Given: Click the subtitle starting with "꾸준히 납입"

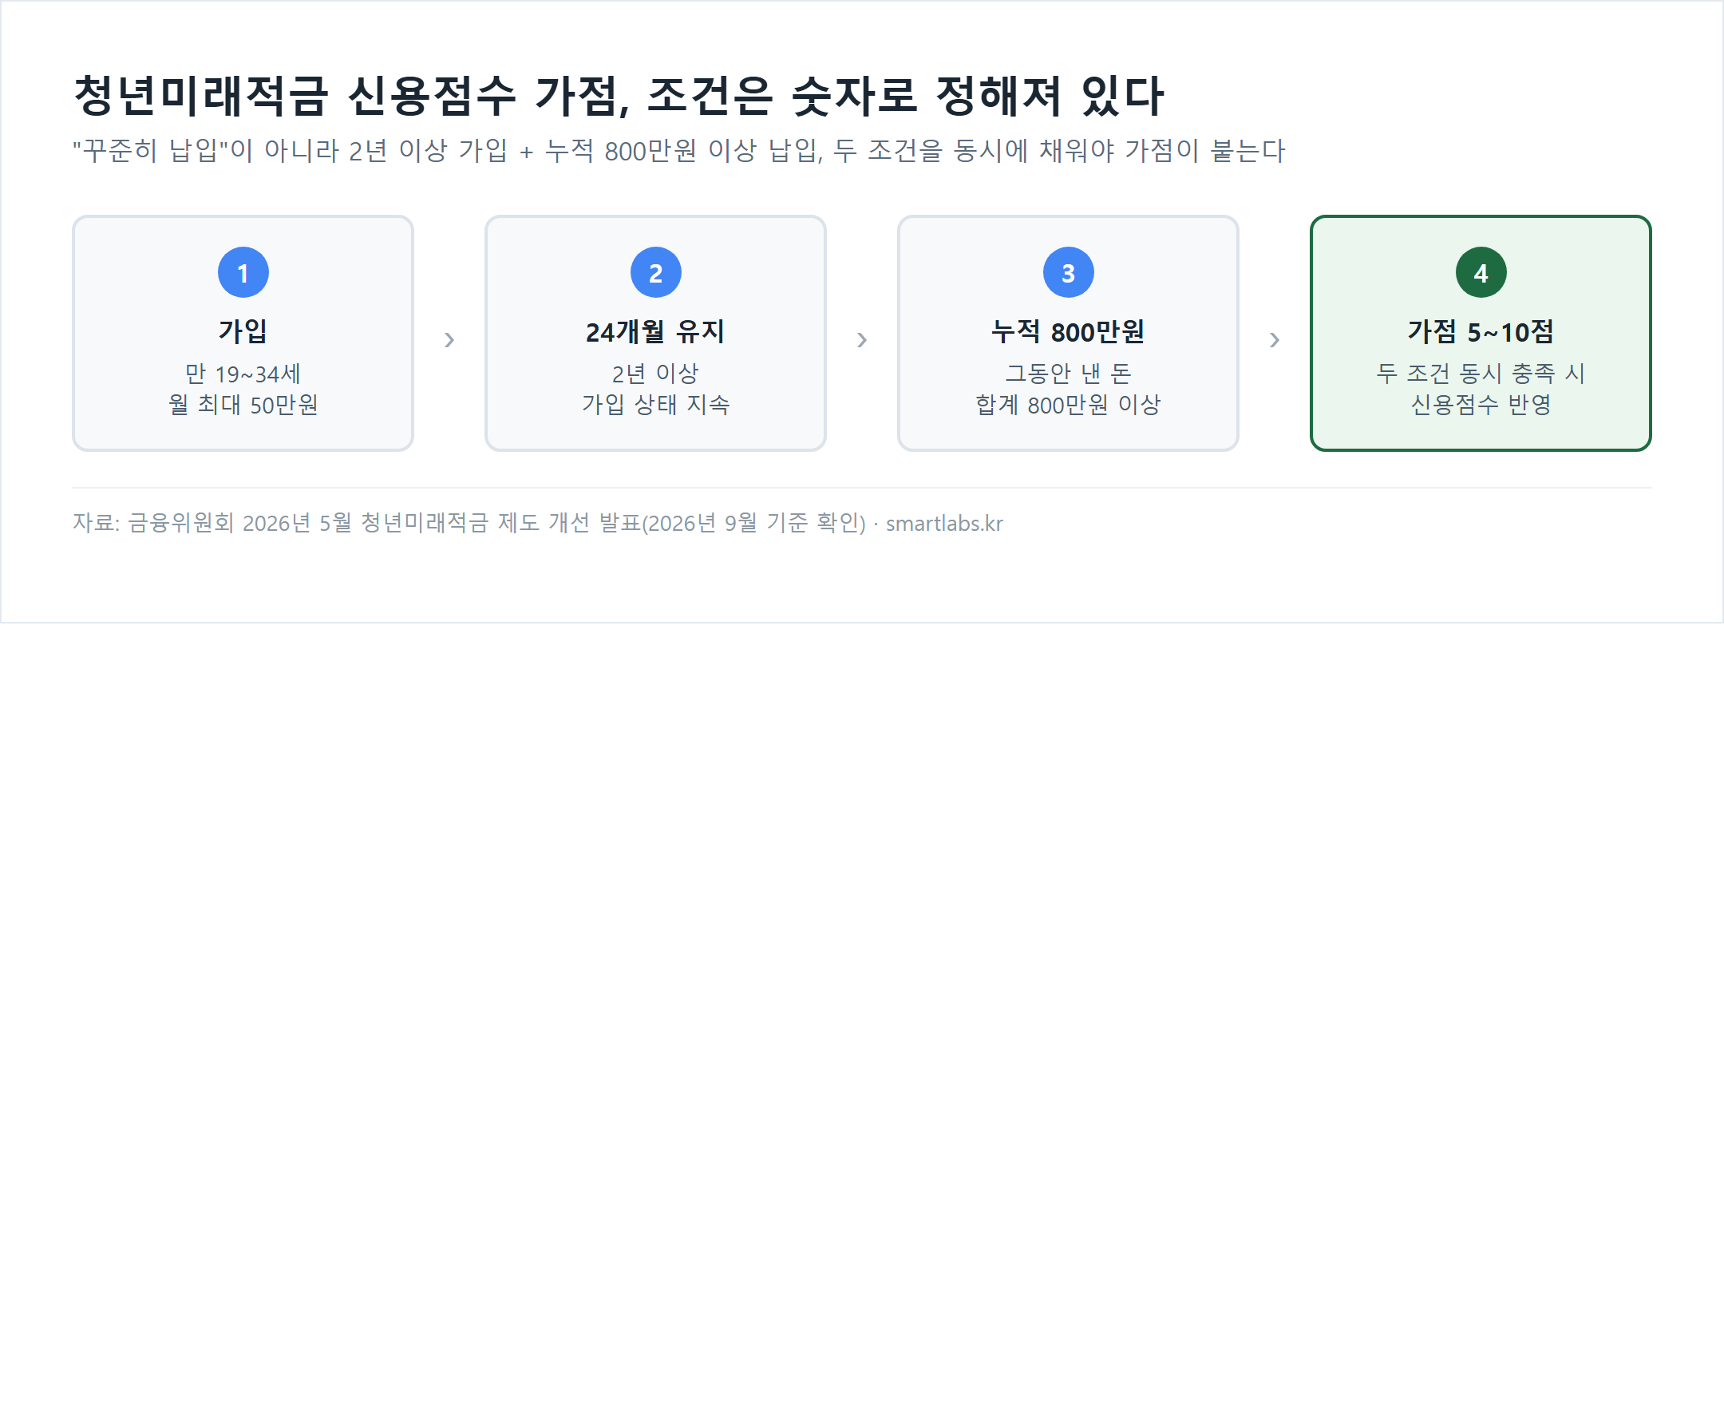Looking at the screenshot, I should click(678, 151).
